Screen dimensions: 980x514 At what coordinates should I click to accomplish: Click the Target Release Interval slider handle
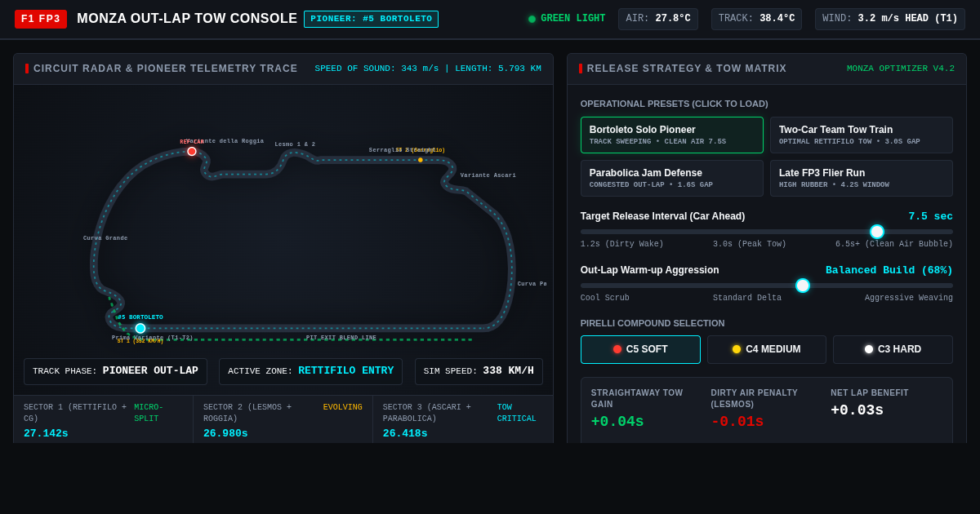[877, 232]
